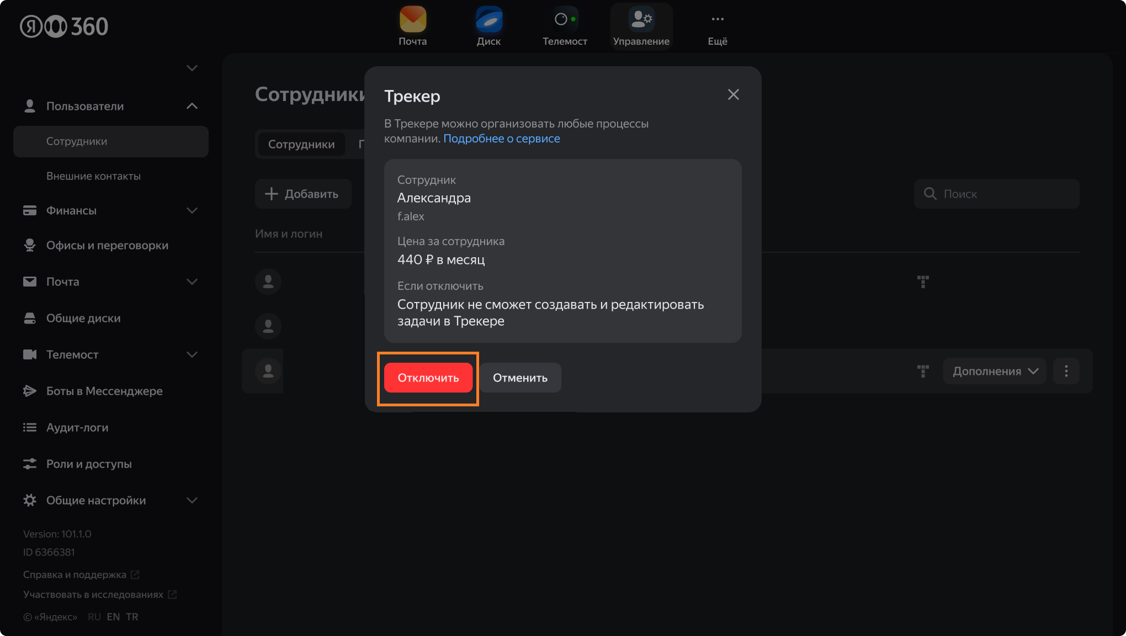Click the Имя и логин column header

tap(289, 234)
